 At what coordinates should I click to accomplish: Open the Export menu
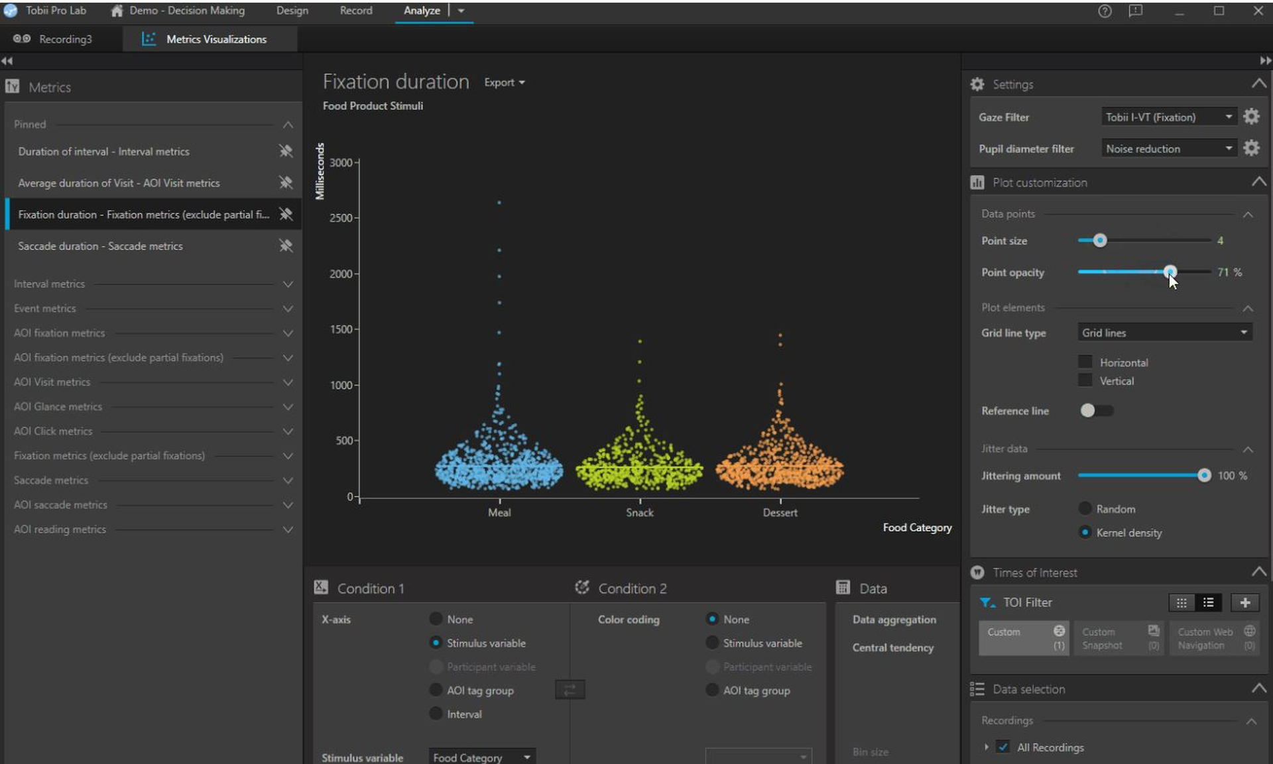point(504,83)
